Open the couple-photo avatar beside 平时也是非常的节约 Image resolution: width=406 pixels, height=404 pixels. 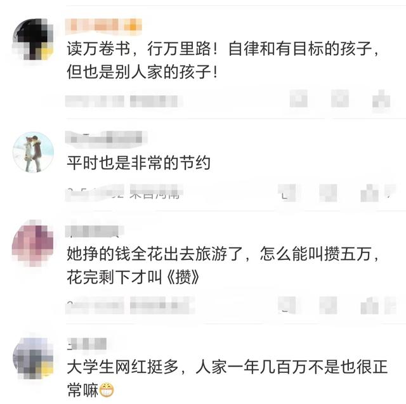click(33, 152)
